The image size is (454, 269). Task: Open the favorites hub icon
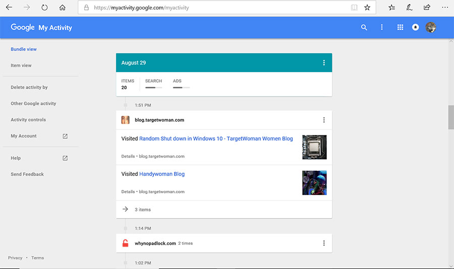(x=391, y=8)
